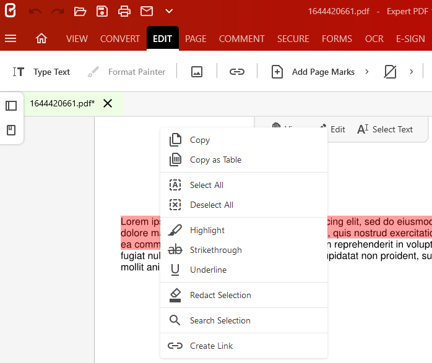
Task: Open a file with the folder icon
Action: point(80,11)
